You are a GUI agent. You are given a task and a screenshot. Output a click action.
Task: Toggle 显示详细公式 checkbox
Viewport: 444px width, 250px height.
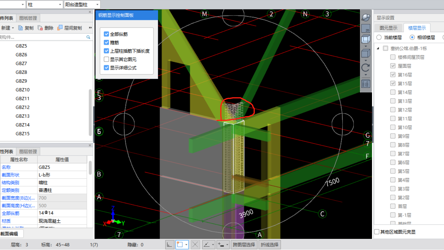[107, 68]
